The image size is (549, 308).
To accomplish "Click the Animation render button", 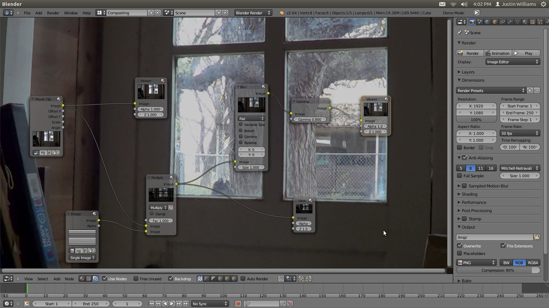I will (x=498, y=53).
